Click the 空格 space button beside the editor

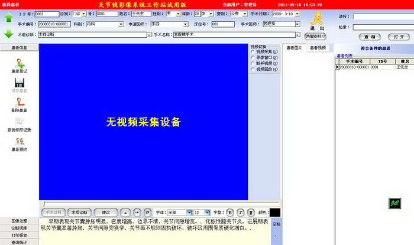coord(276,224)
